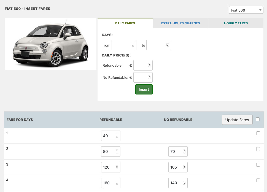Viewport: 267px width, 192px height.
Task: Switch to the Extra Hours Charges tab
Action: tap(180, 23)
